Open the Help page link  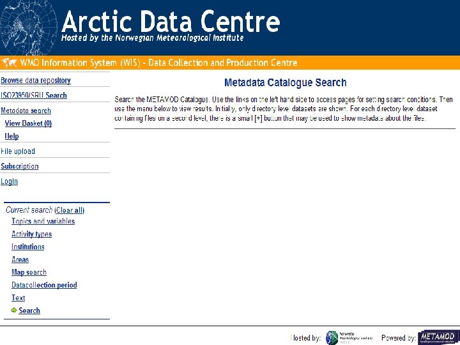tap(12, 136)
